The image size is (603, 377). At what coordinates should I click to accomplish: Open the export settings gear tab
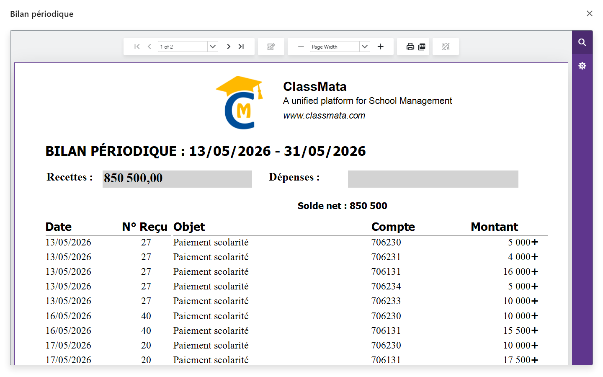tap(582, 66)
